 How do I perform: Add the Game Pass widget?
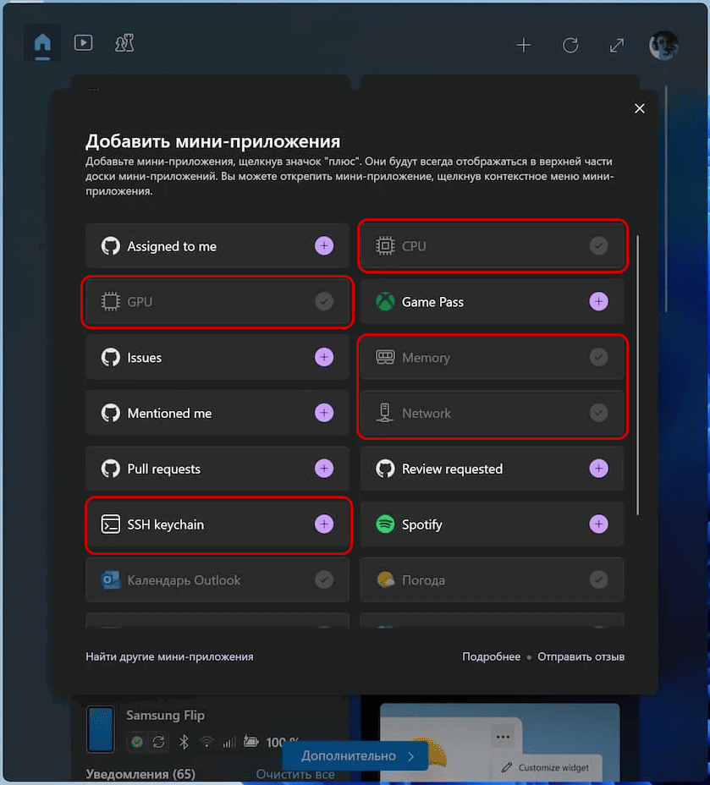point(598,302)
